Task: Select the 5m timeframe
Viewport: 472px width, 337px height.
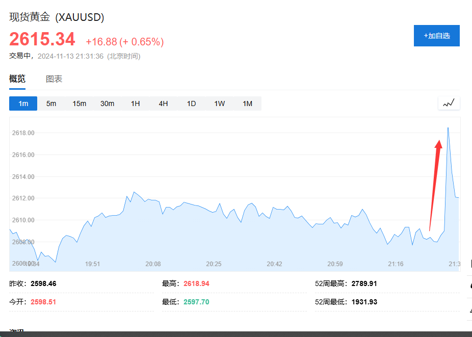Action: 51,103
